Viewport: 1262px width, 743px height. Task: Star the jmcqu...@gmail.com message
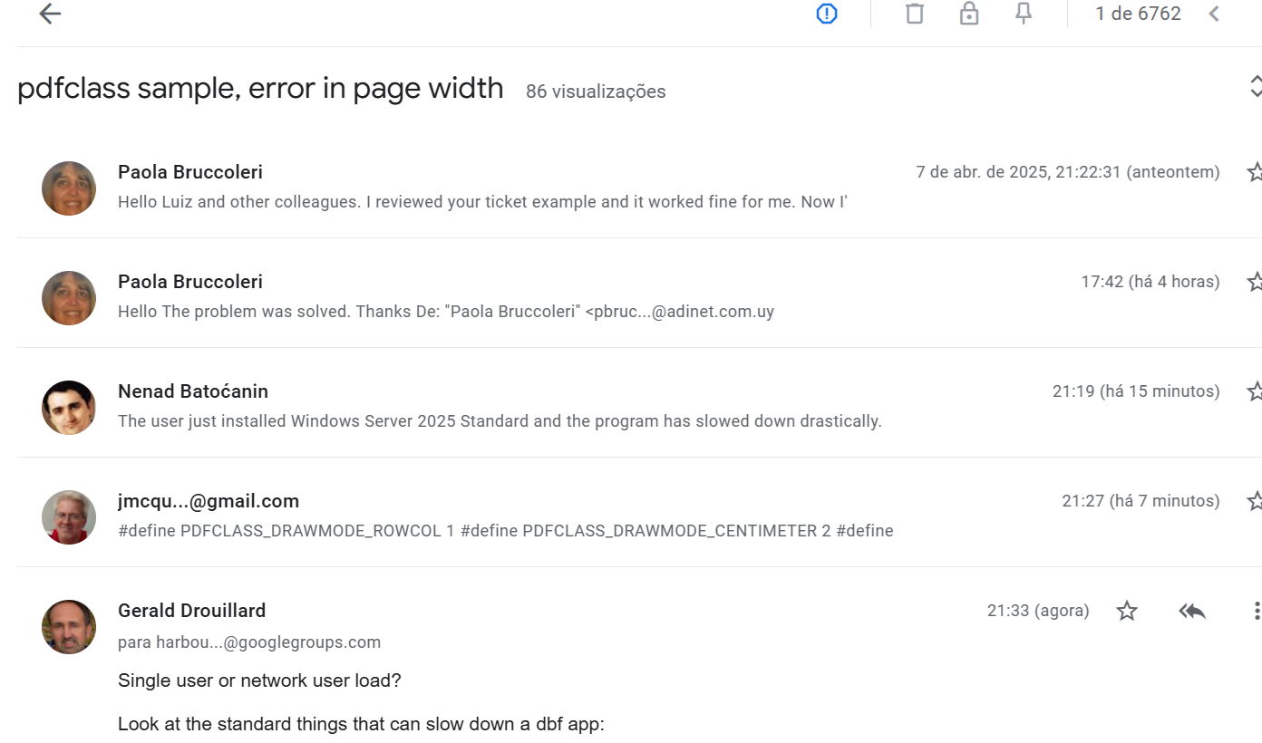(1255, 501)
